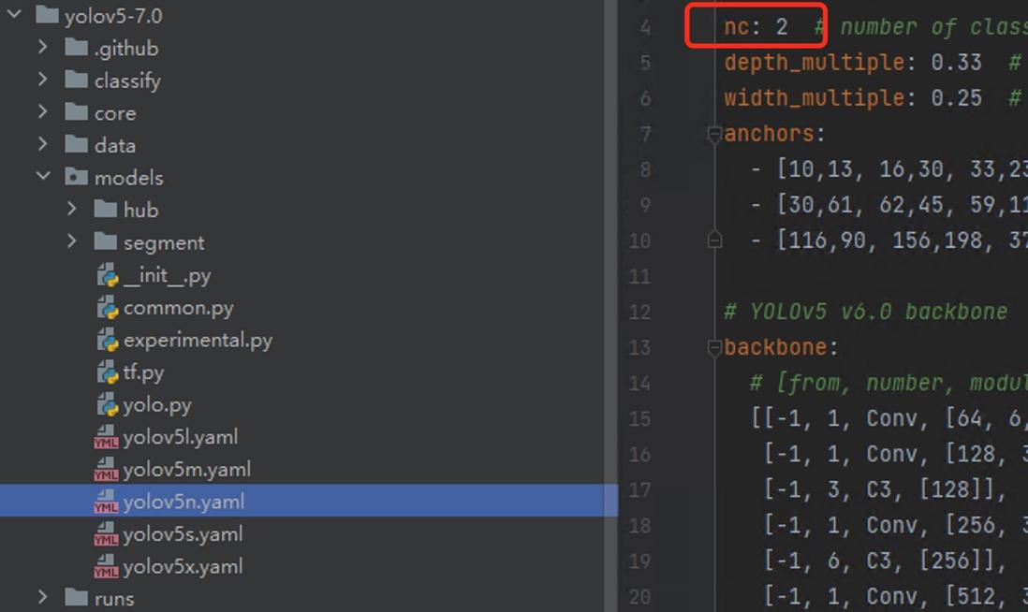
Task: Click the Python icon of __init__.py
Action: (x=108, y=275)
